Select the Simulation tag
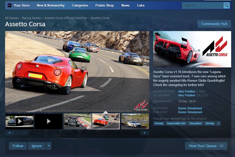This screenshot has height=157, width=235. click(195, 123)
